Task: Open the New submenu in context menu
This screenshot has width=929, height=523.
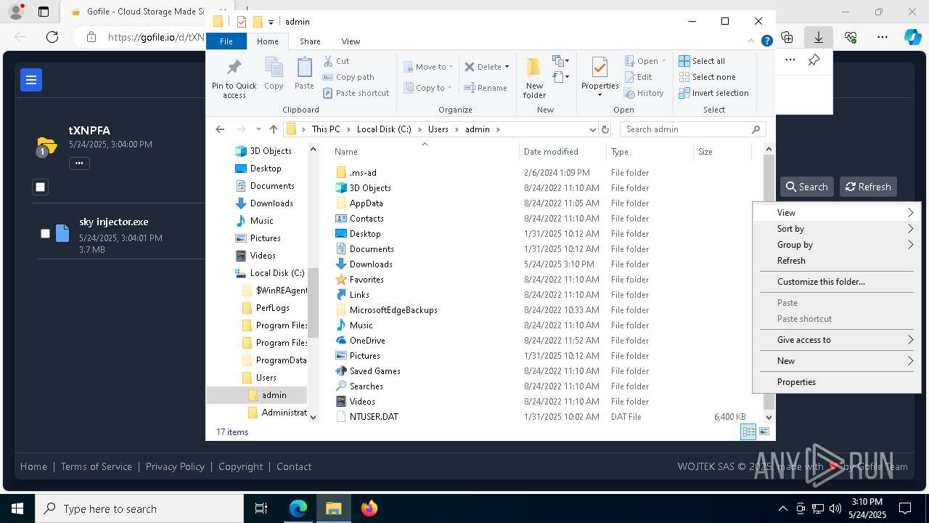Action: [836, 361]
